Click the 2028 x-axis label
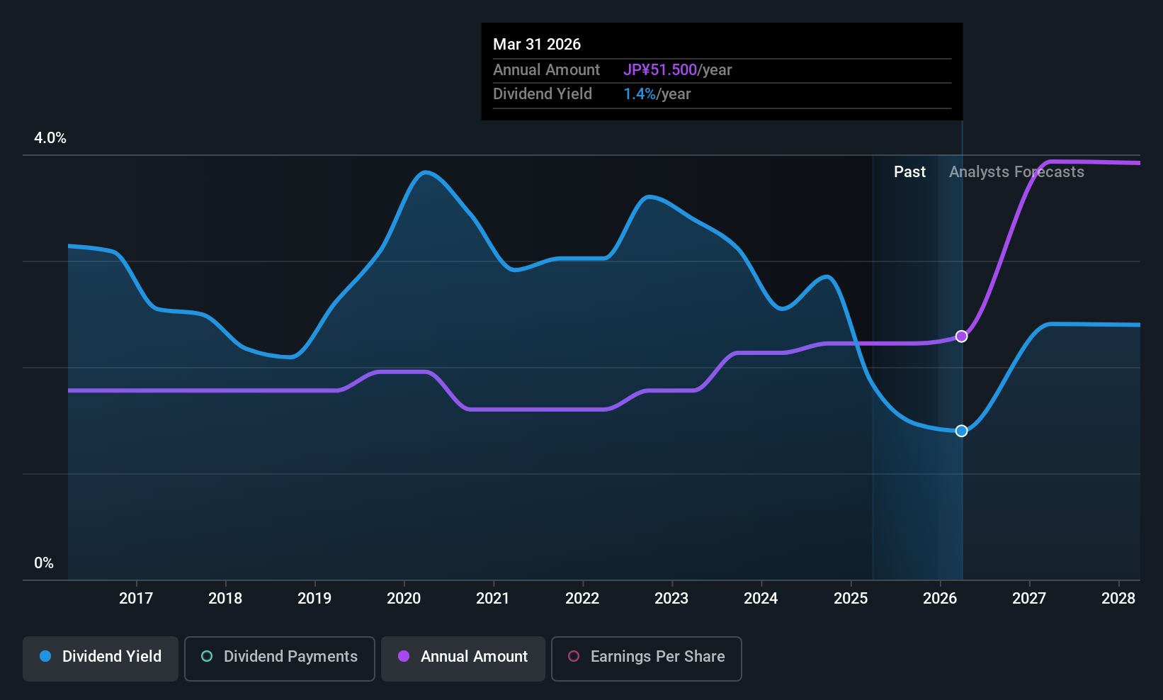The height and width of the screenshot is (700, 1163). (x=1118, y=599)
